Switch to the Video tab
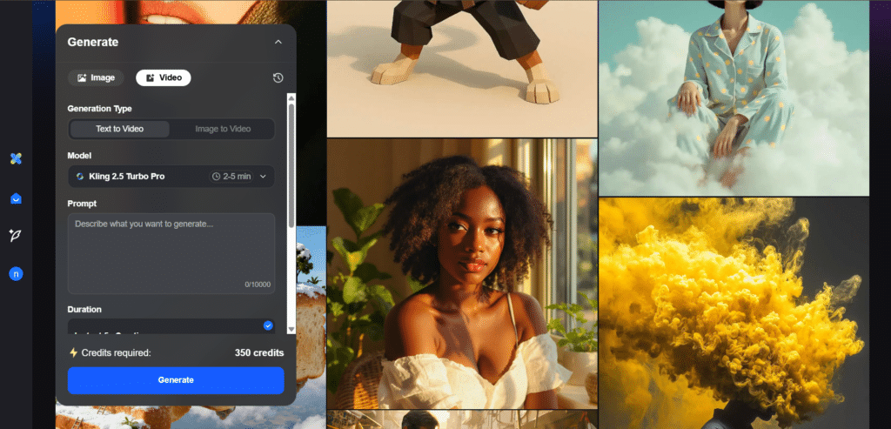This screenshot has width=891, height=429. tap(163, 77)
